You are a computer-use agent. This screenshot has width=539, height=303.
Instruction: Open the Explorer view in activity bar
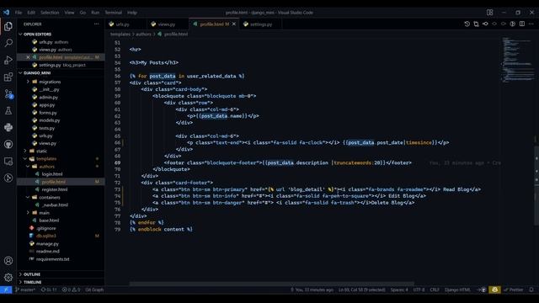point(8,26)
